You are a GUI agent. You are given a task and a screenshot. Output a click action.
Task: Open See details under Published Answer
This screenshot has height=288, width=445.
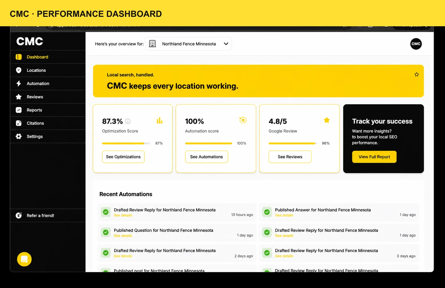pyautogui.click(x=284, y=215)
